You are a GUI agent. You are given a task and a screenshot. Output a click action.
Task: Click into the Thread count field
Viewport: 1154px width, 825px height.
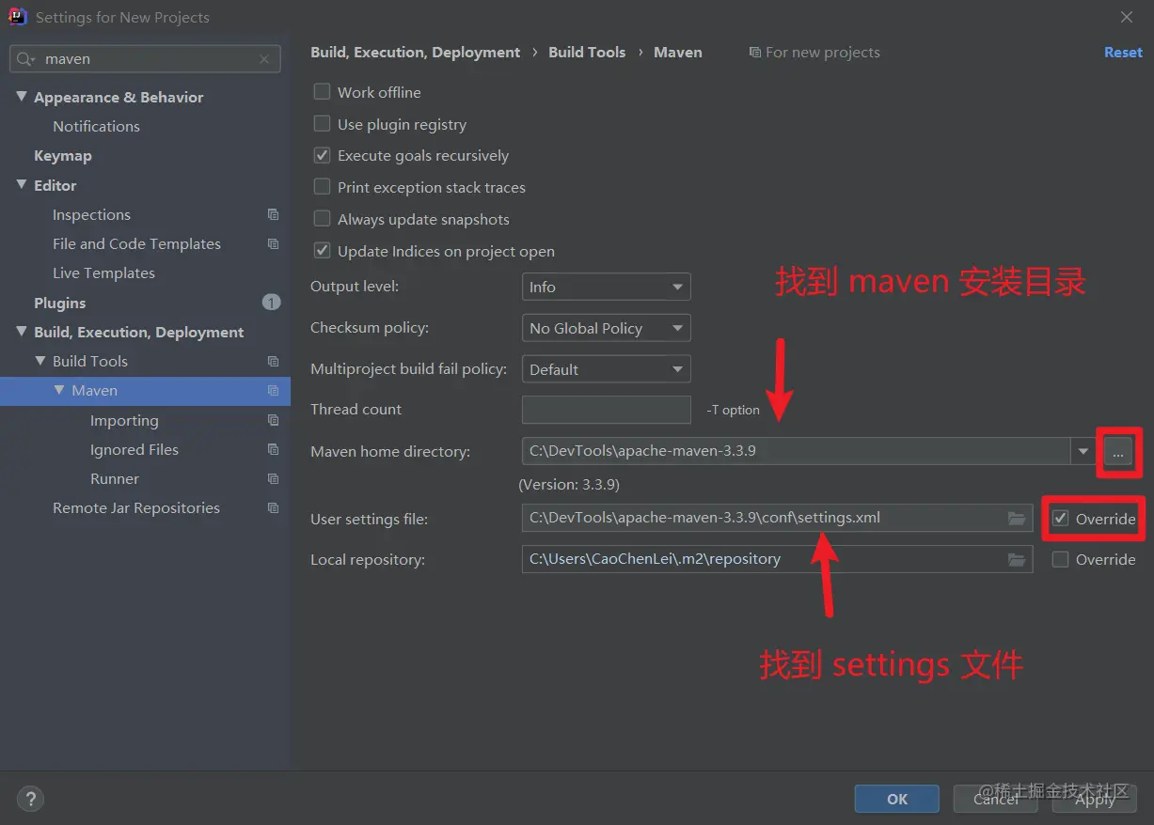(606, 410)
